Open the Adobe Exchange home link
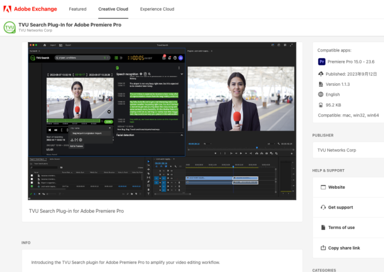Viewport: 384px width, 272px height. click(35, 9)
